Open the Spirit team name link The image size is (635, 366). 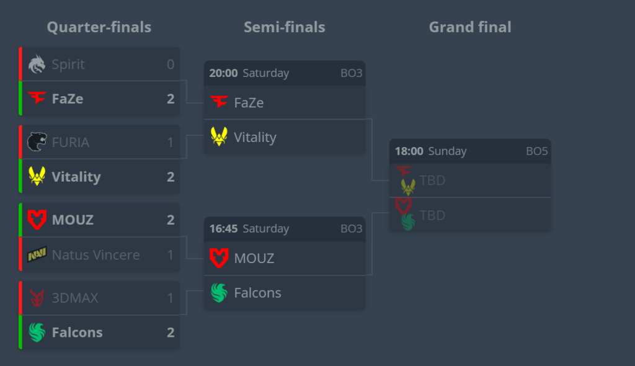tap(68, 65)
